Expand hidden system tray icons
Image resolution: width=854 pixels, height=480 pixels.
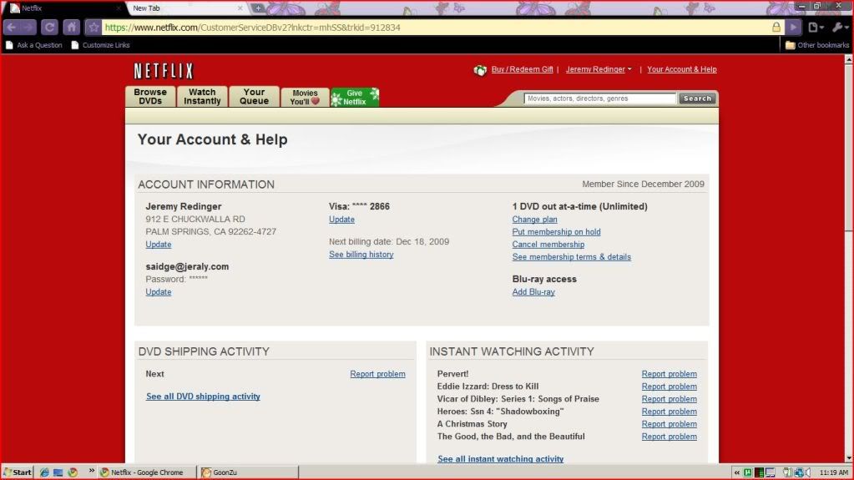pyautogui.click(x=736, y=473)
